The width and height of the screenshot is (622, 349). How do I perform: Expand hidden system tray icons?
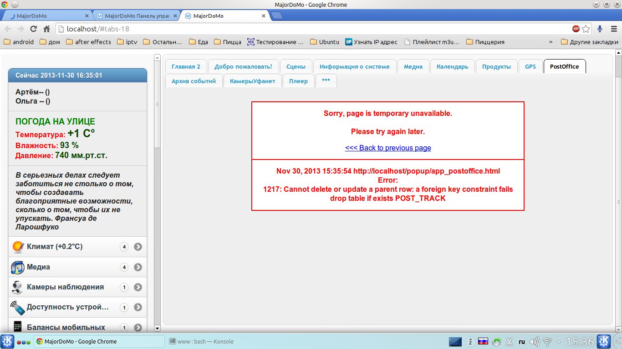coord(559,341)
